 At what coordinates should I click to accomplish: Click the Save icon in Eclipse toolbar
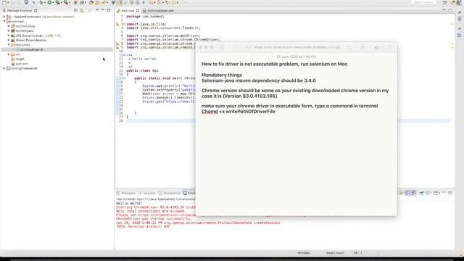(26, 2)
